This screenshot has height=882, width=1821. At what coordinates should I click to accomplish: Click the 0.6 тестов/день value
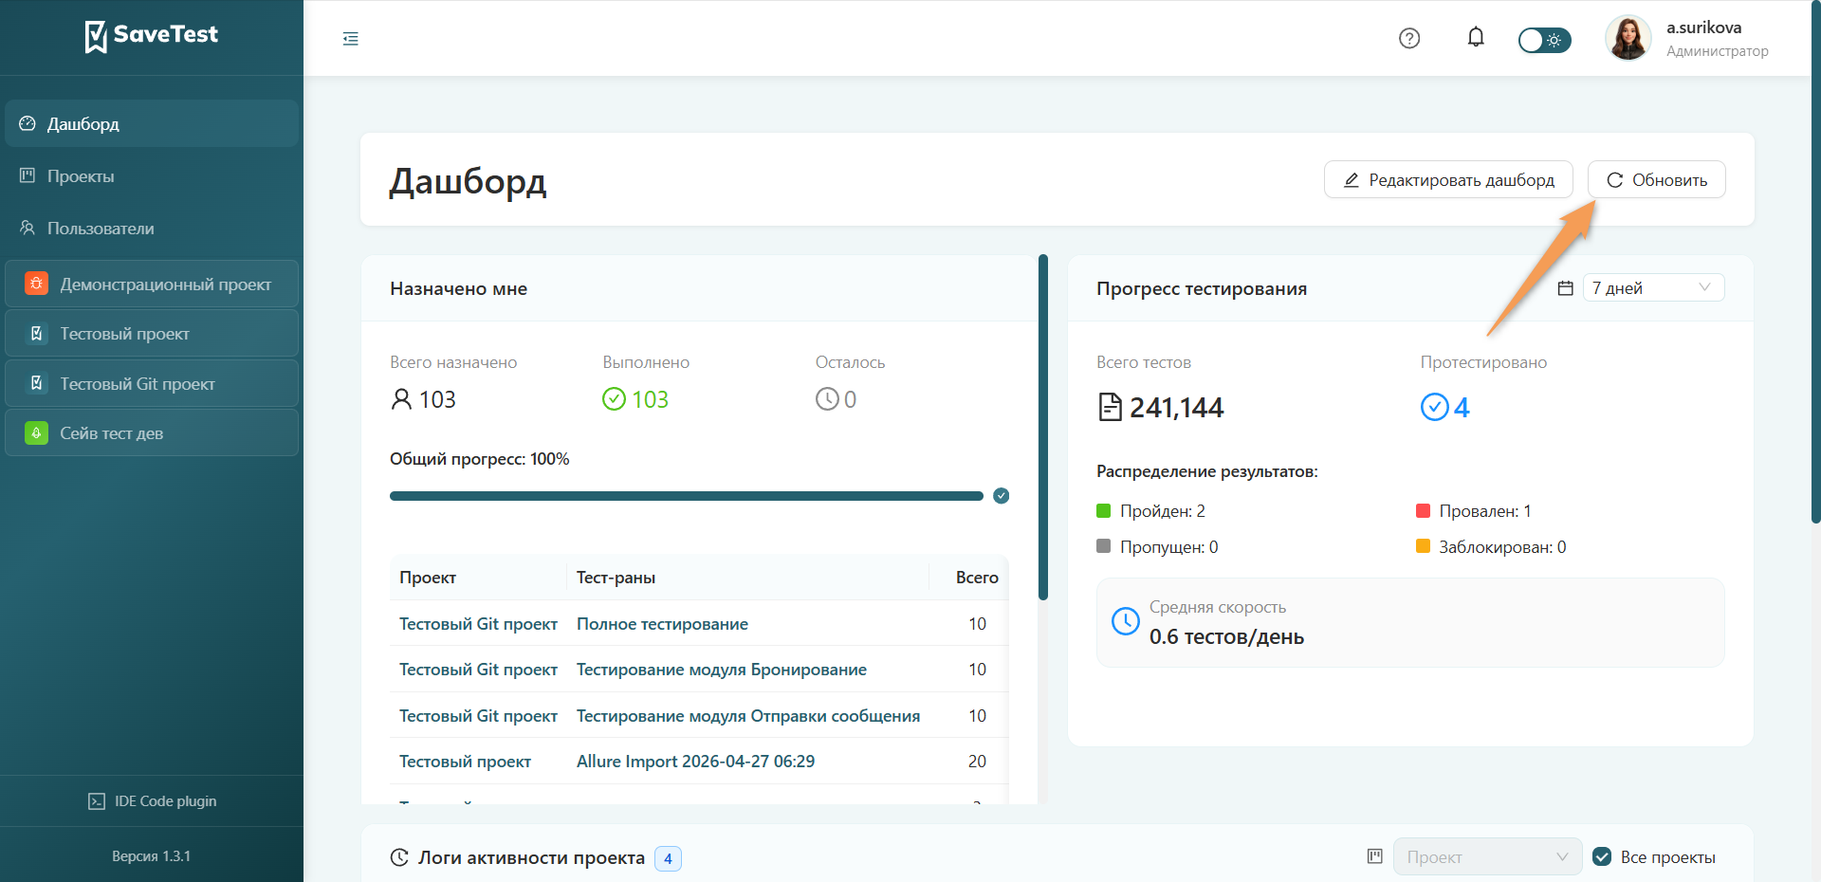click(x=1226, y=636)
